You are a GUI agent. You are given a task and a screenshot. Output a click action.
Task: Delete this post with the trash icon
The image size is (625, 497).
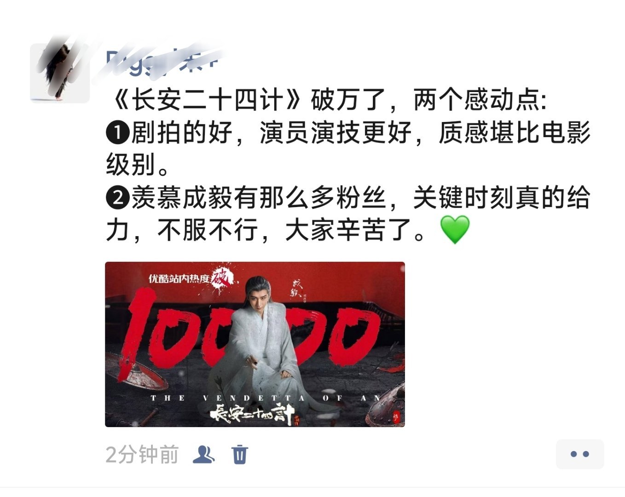[x=240, y=455]
